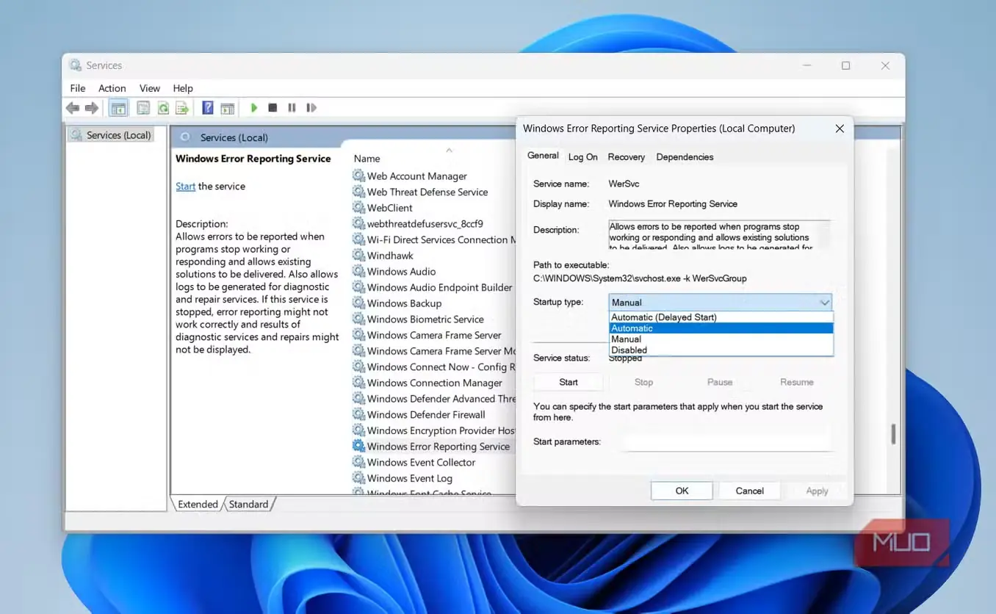Viewport: 996px width, 614px height.
Task: Choose Automatic (Delayed Start) from the list
Action: click(721, 317)
